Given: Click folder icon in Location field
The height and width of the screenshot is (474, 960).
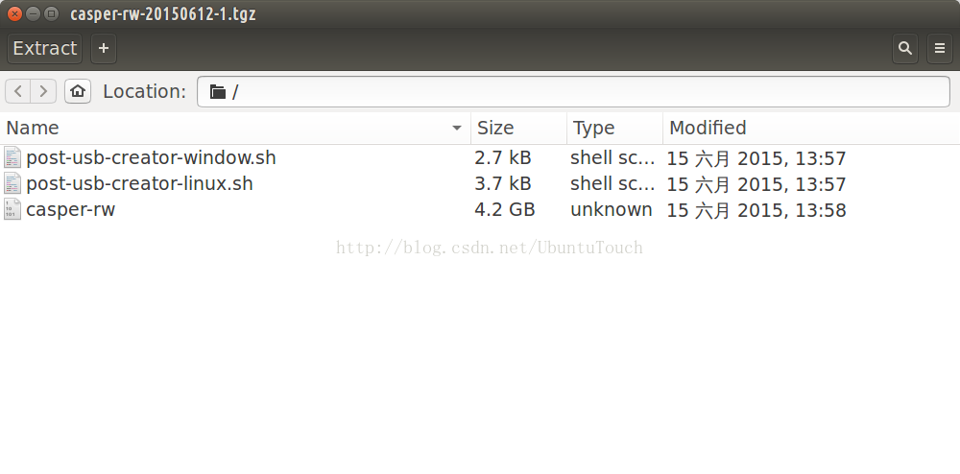Looking at the screenshot, I should pos(218,92).
